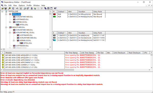Click the Module column header
Screen dimensions: 153x93
[x=35, y=53]
